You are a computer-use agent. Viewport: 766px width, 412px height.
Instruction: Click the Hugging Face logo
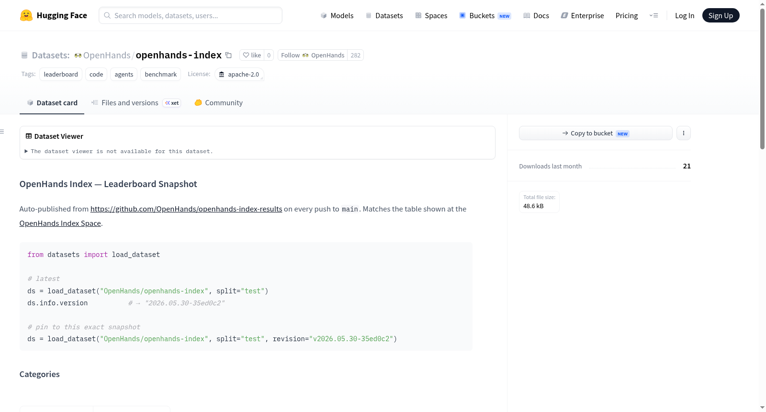pos(53,15)
